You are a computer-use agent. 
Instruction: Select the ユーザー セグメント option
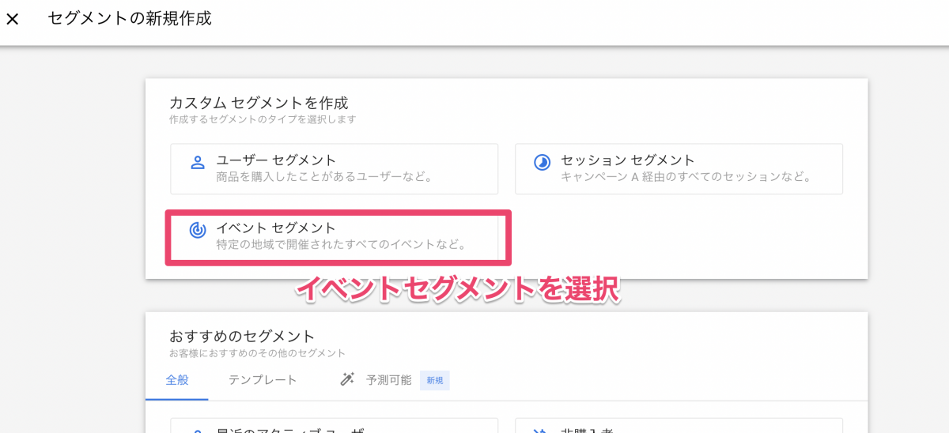tap(334, 168)
